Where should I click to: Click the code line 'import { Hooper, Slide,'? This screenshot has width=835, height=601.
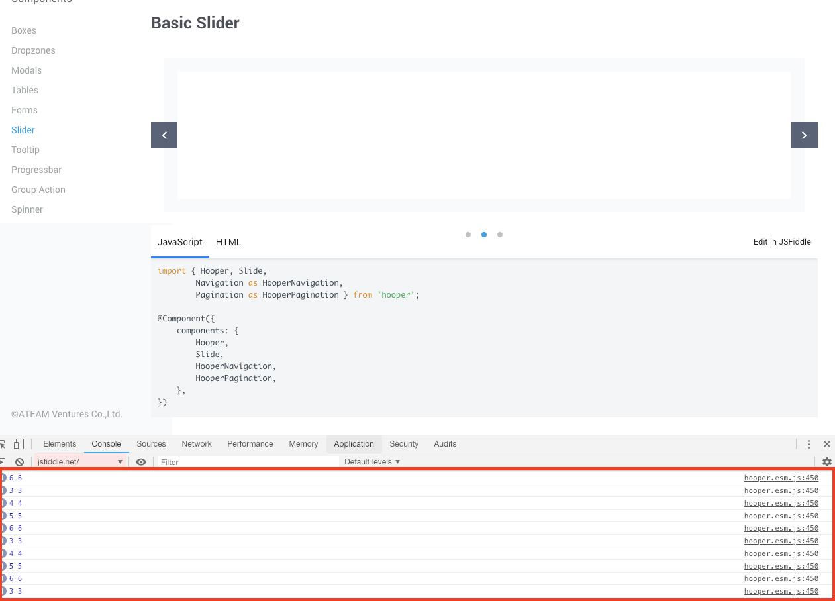tap(212, 271)
